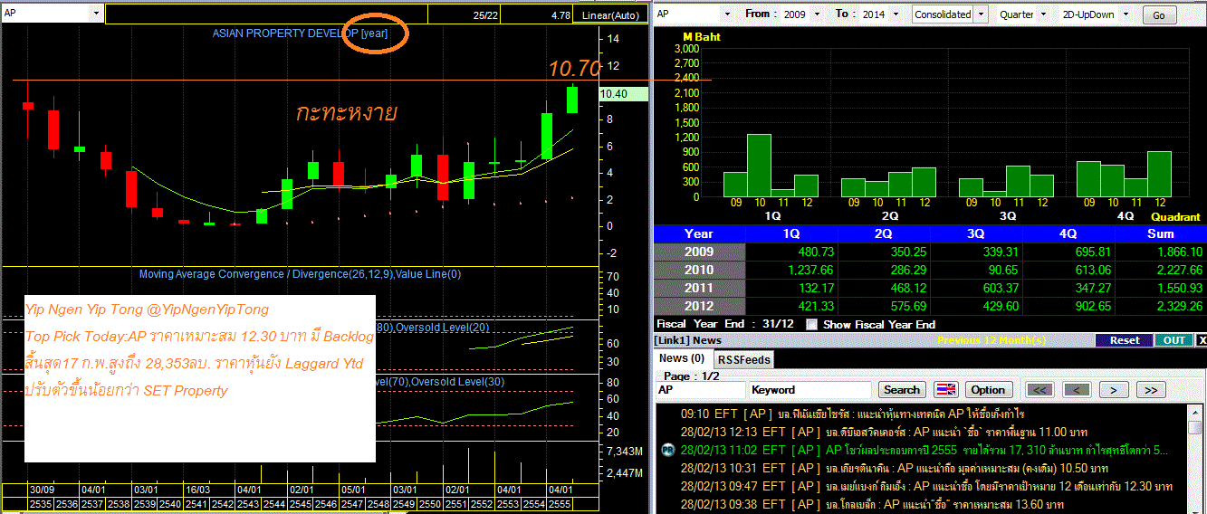Open the Consolidated statement type dropdown
The height and width of the screenshot is (514, 1207).
pos(979,14)
